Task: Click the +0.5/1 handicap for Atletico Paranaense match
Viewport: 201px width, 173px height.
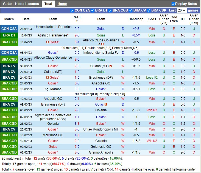Action: (136, 35)
